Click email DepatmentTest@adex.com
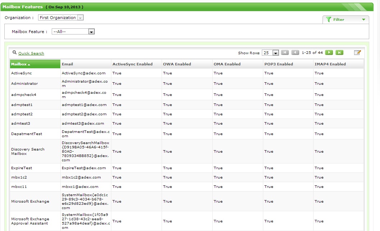This screenshot has width=380, height=231. (x=86, y=134)
